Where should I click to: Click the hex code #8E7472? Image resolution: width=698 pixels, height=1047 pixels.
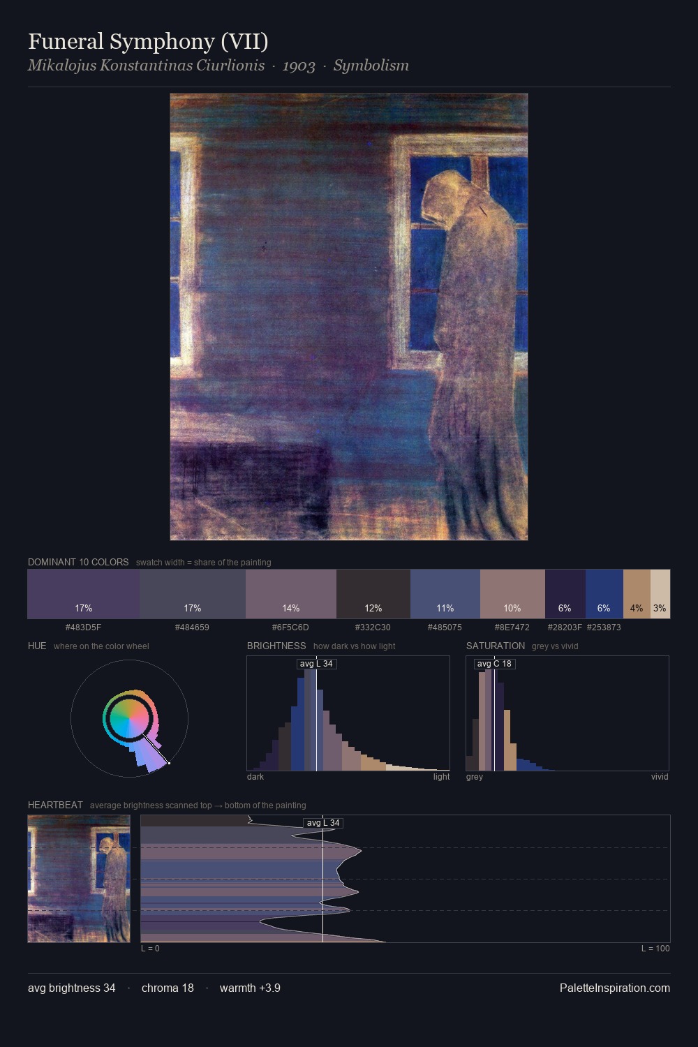tap(512, 627)
